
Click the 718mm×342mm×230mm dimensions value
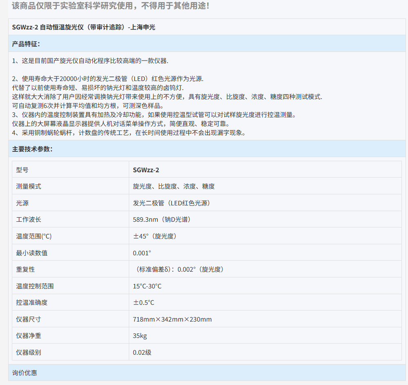coord(172,319)
